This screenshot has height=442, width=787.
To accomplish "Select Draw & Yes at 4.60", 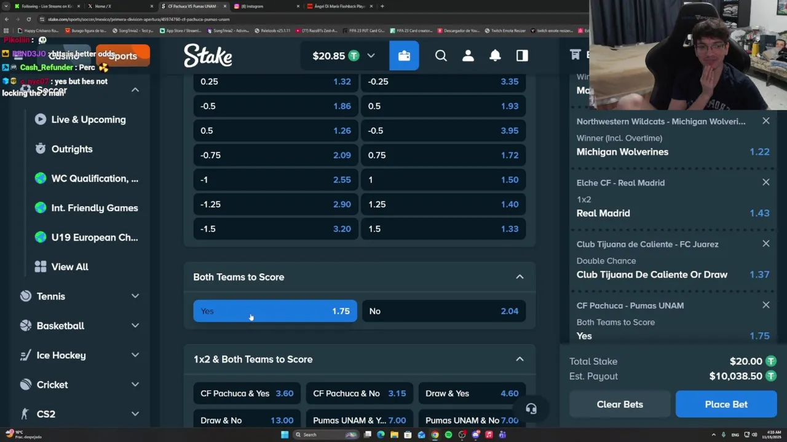I will pos(472,394).
